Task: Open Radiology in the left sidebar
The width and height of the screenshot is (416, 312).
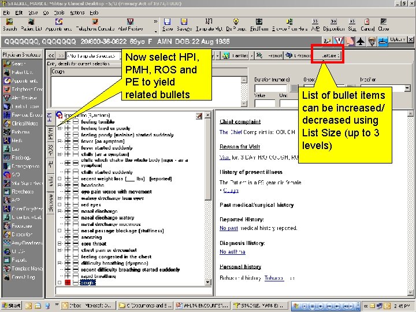Action: (23, 157)
